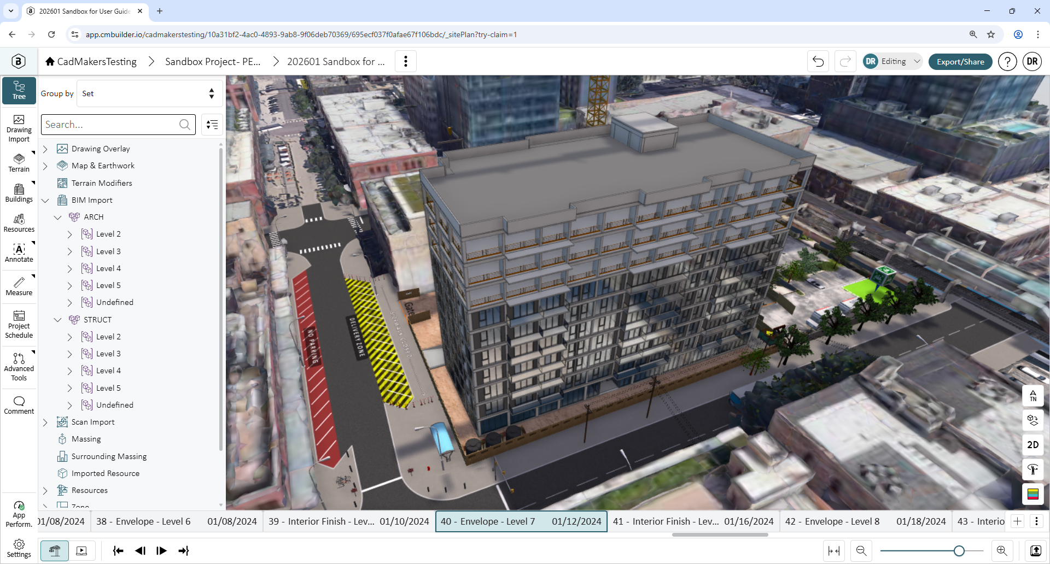Switch to 2D view
Image resolution: width=1050 pixels, height=564 pixels.
pyautogui.click(x=1033, y=445)
